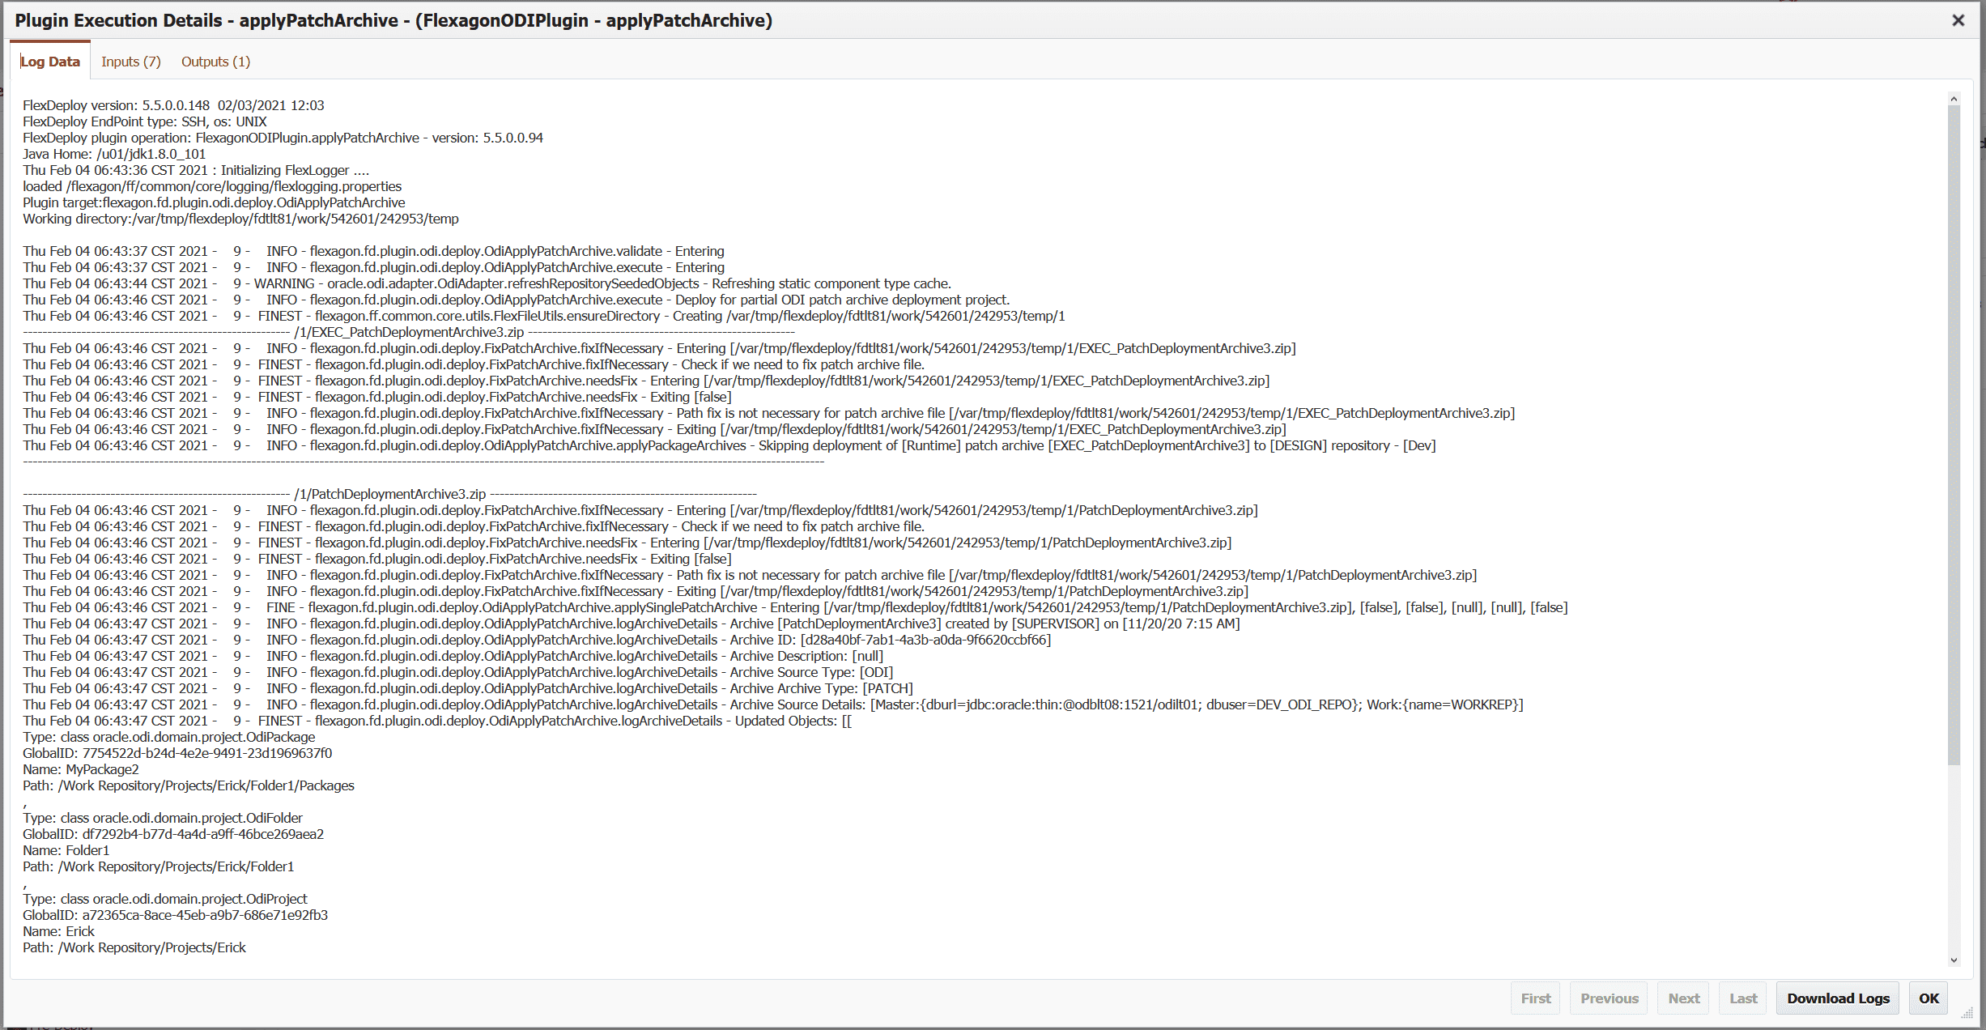Click the 'Working directory' log line
This screenshot has height=1030, width=1986.
point(240,219)
